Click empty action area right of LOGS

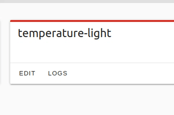(x=122, y=73)
